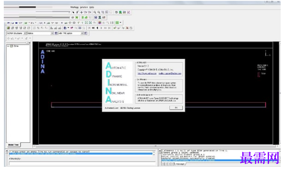Step to previous solution with left arrow
The image size is (287, 171).
[x=97, y=28]
